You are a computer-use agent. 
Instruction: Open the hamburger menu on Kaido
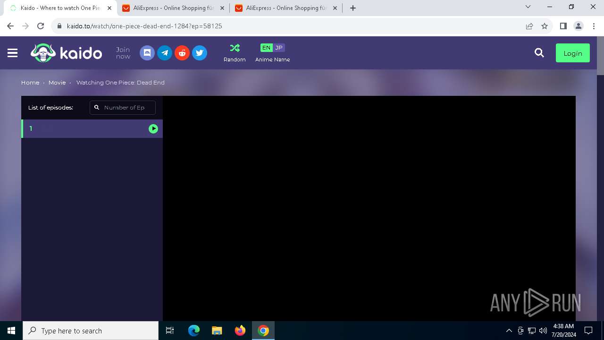pyautogui.click(x=13, y=53)
